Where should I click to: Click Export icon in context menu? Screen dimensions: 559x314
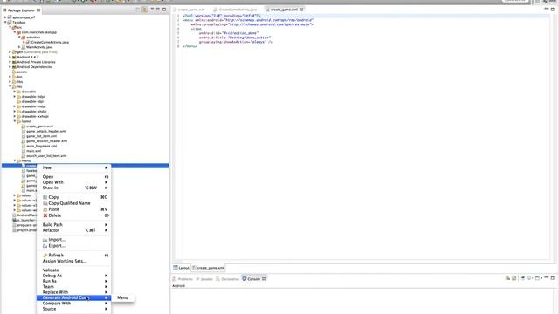coord(45,246)
